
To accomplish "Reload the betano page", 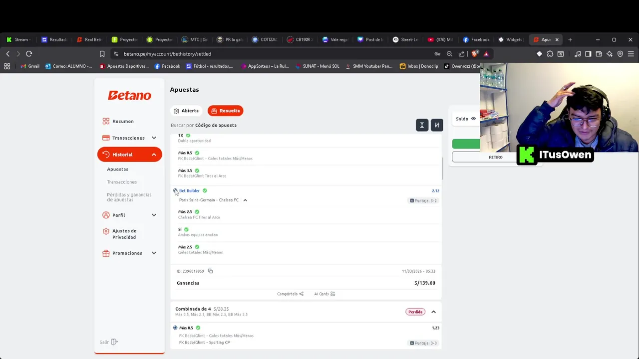I will coord(29,54).
